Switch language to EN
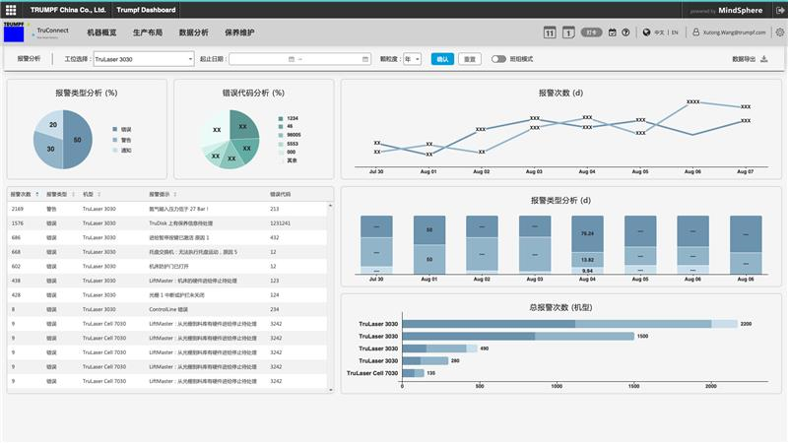788x443 pixels. tap(674, 32)
